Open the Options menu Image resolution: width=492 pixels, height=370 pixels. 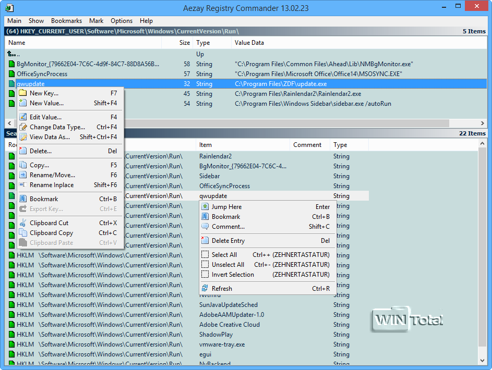[x=122, y=21]
